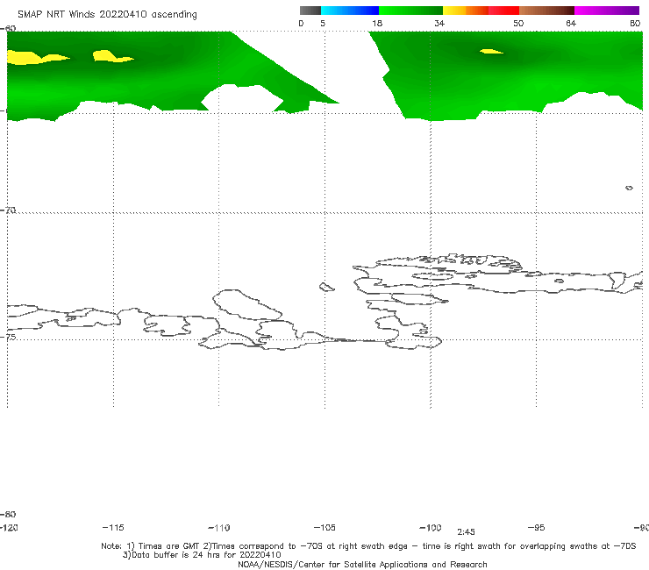This screenshot has width=649, height=570.
Task: Click the longitude label '-95'
Action: (x=537, y=527)
